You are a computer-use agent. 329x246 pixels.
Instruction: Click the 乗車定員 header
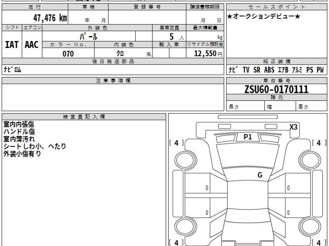pos(169,28)
